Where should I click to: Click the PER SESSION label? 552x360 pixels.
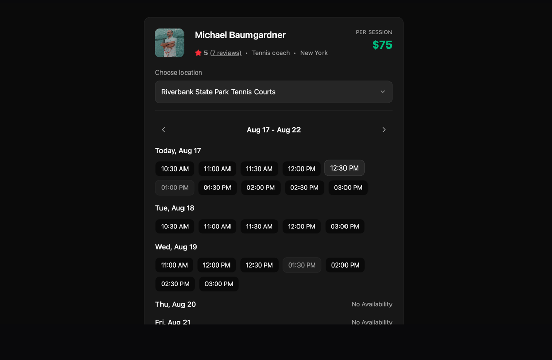pos(374,32)
